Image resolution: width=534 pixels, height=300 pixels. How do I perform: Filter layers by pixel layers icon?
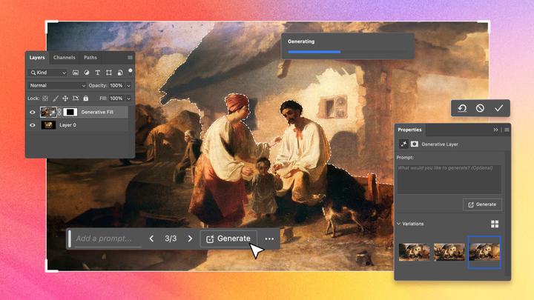[x=76, y=73]
